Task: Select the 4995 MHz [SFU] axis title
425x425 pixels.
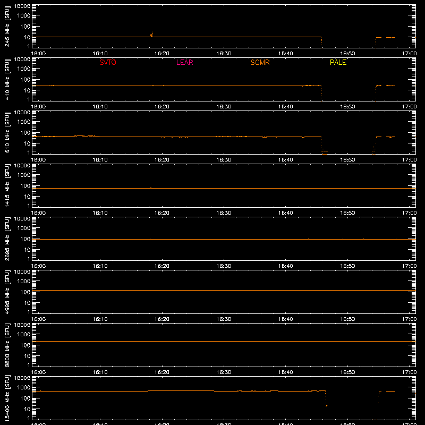Action: point(7,292)
